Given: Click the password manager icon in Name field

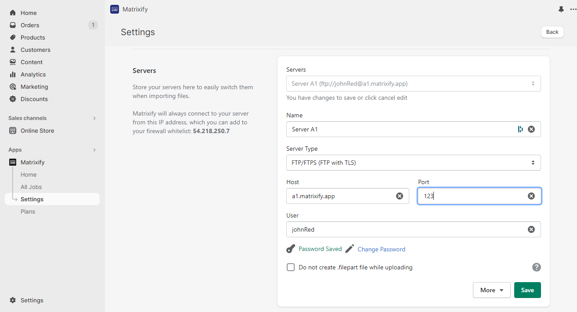Looking at the screenshot, I should (520, 129).
